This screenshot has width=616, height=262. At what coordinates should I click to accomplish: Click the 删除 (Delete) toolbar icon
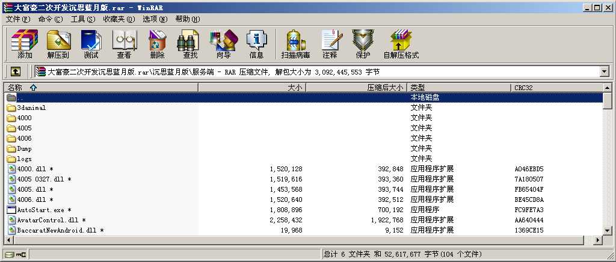tap(157, 44)
